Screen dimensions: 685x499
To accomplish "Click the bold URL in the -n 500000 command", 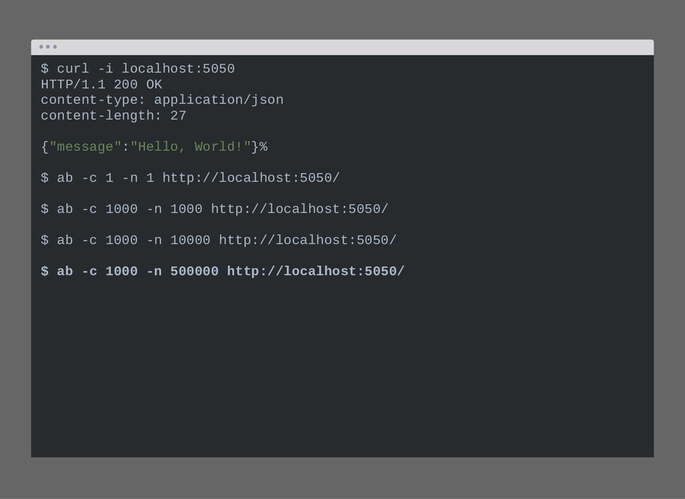I will pyautogui.click(x=316, y=272).
